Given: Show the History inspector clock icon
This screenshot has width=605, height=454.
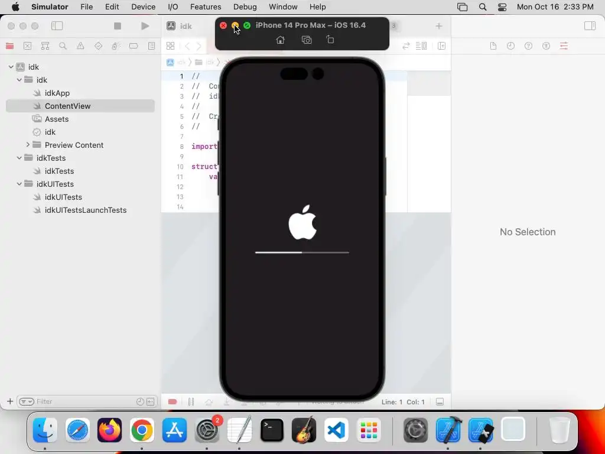Looking at the screenshot, I should click(511, 46).
